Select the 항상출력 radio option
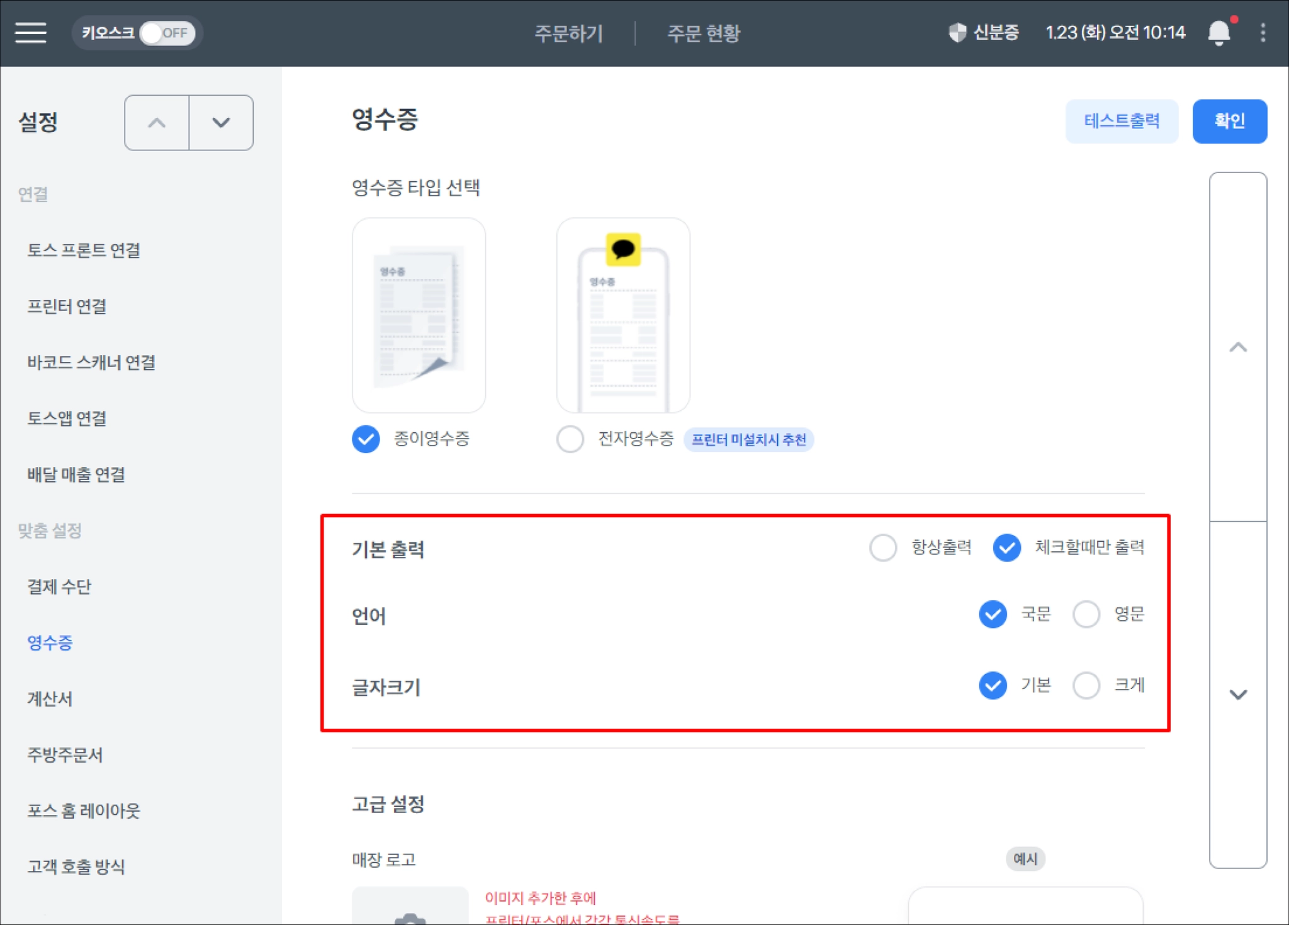Screen dimensions: 1289x925 coord(883,547)
